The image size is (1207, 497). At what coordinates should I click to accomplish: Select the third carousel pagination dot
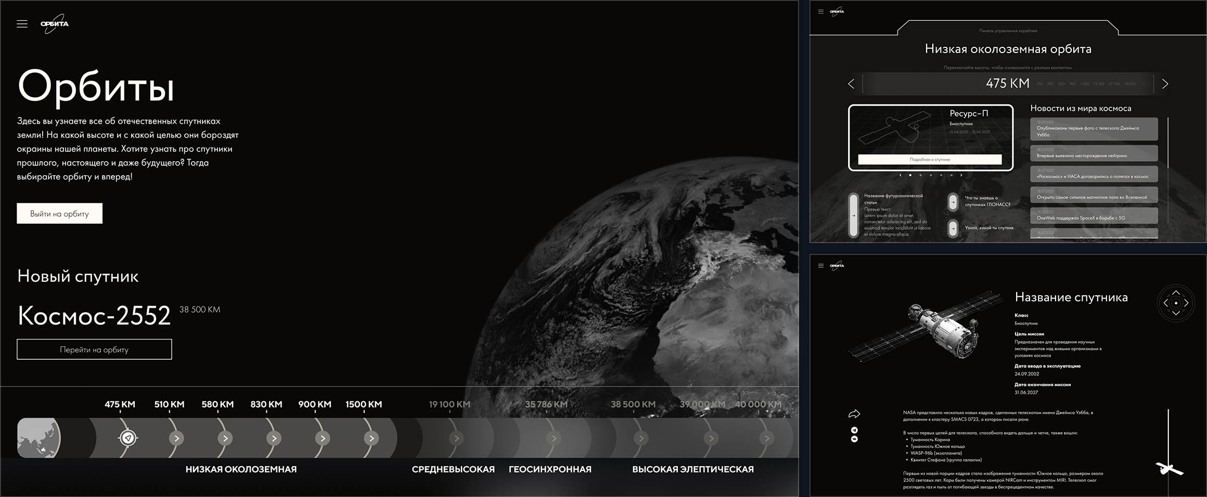[x=931, y=175]
